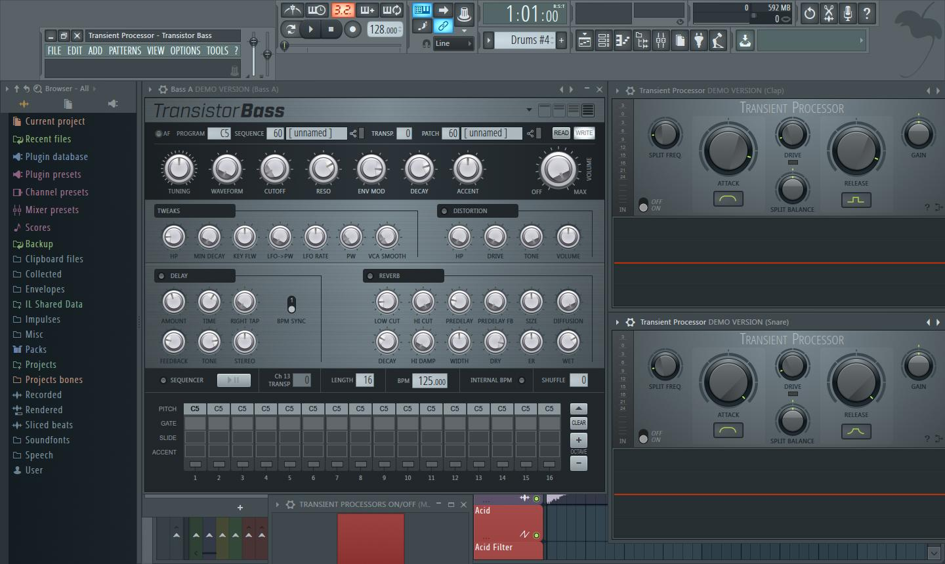Add a new pattern with plus button
The width and height of the screenshot is (945, 564).
[x=561, y=41]
